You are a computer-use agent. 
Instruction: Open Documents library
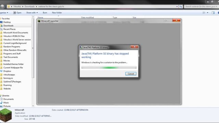(x=9, y=99)
